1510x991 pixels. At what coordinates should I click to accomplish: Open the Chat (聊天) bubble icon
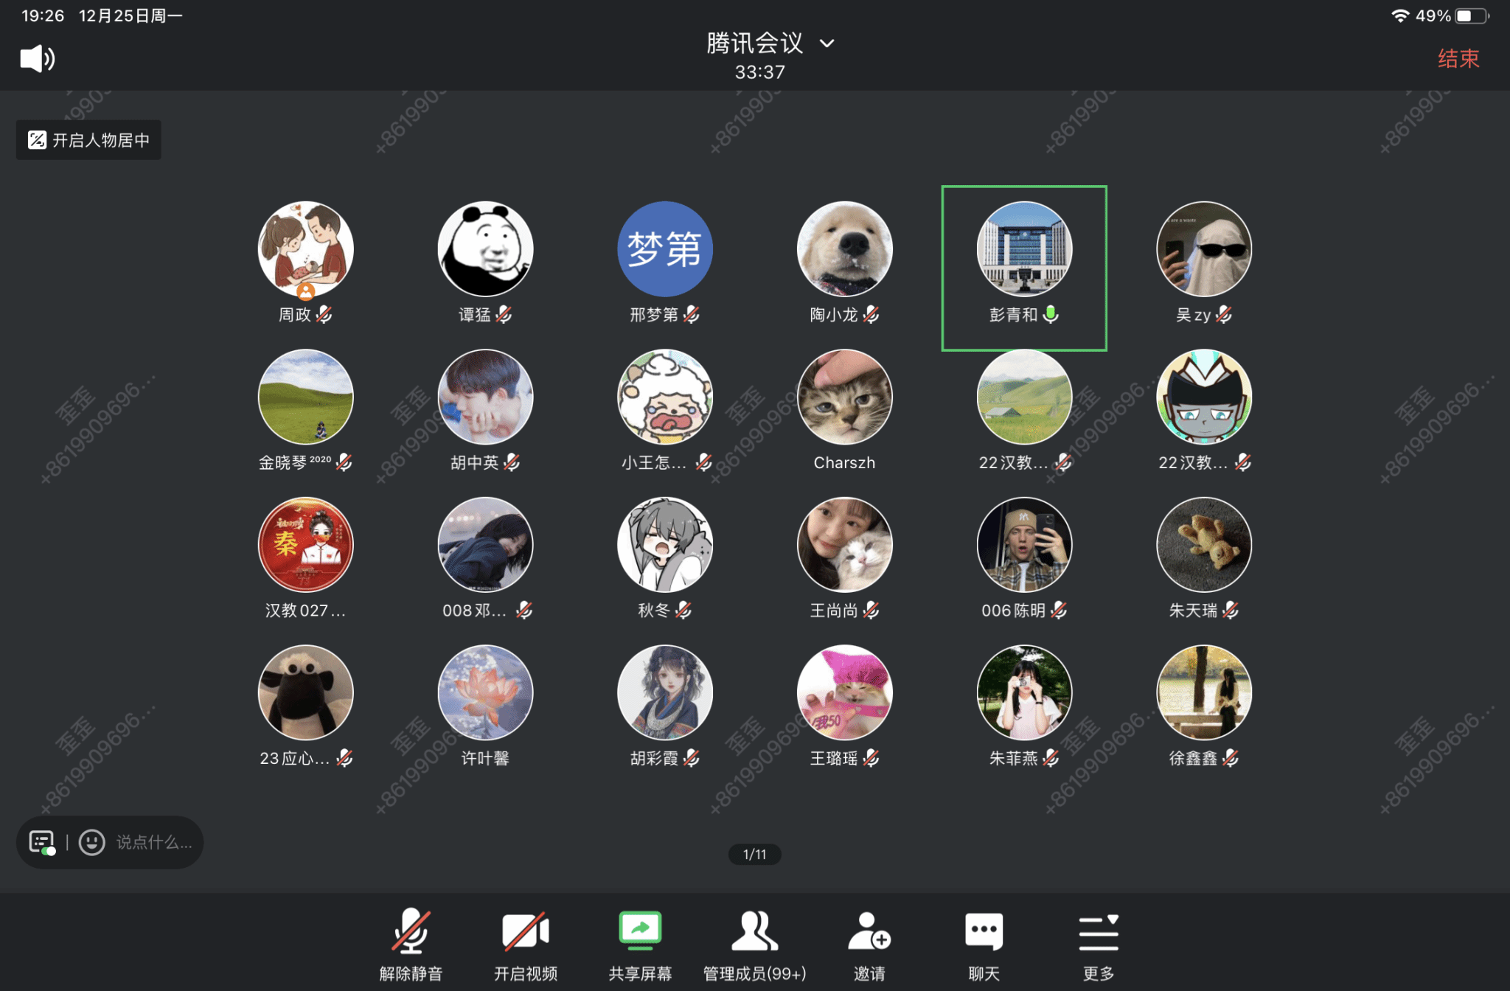click(984, 931)
